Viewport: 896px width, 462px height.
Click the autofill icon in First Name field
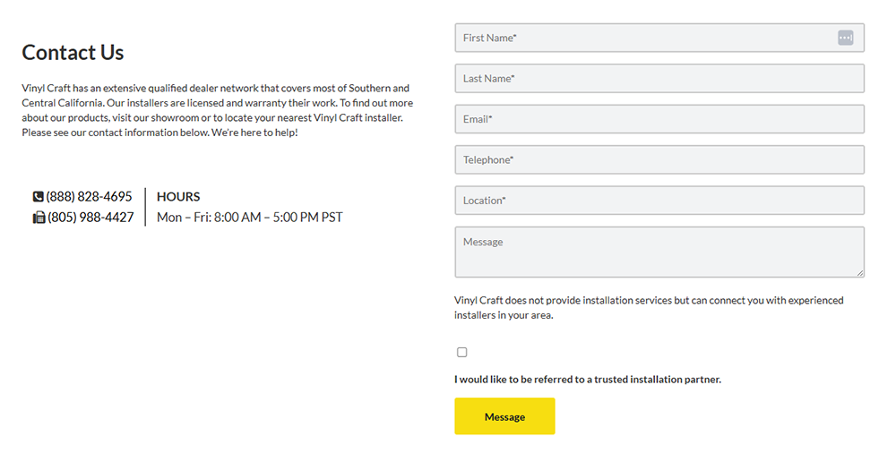(845, 38)
